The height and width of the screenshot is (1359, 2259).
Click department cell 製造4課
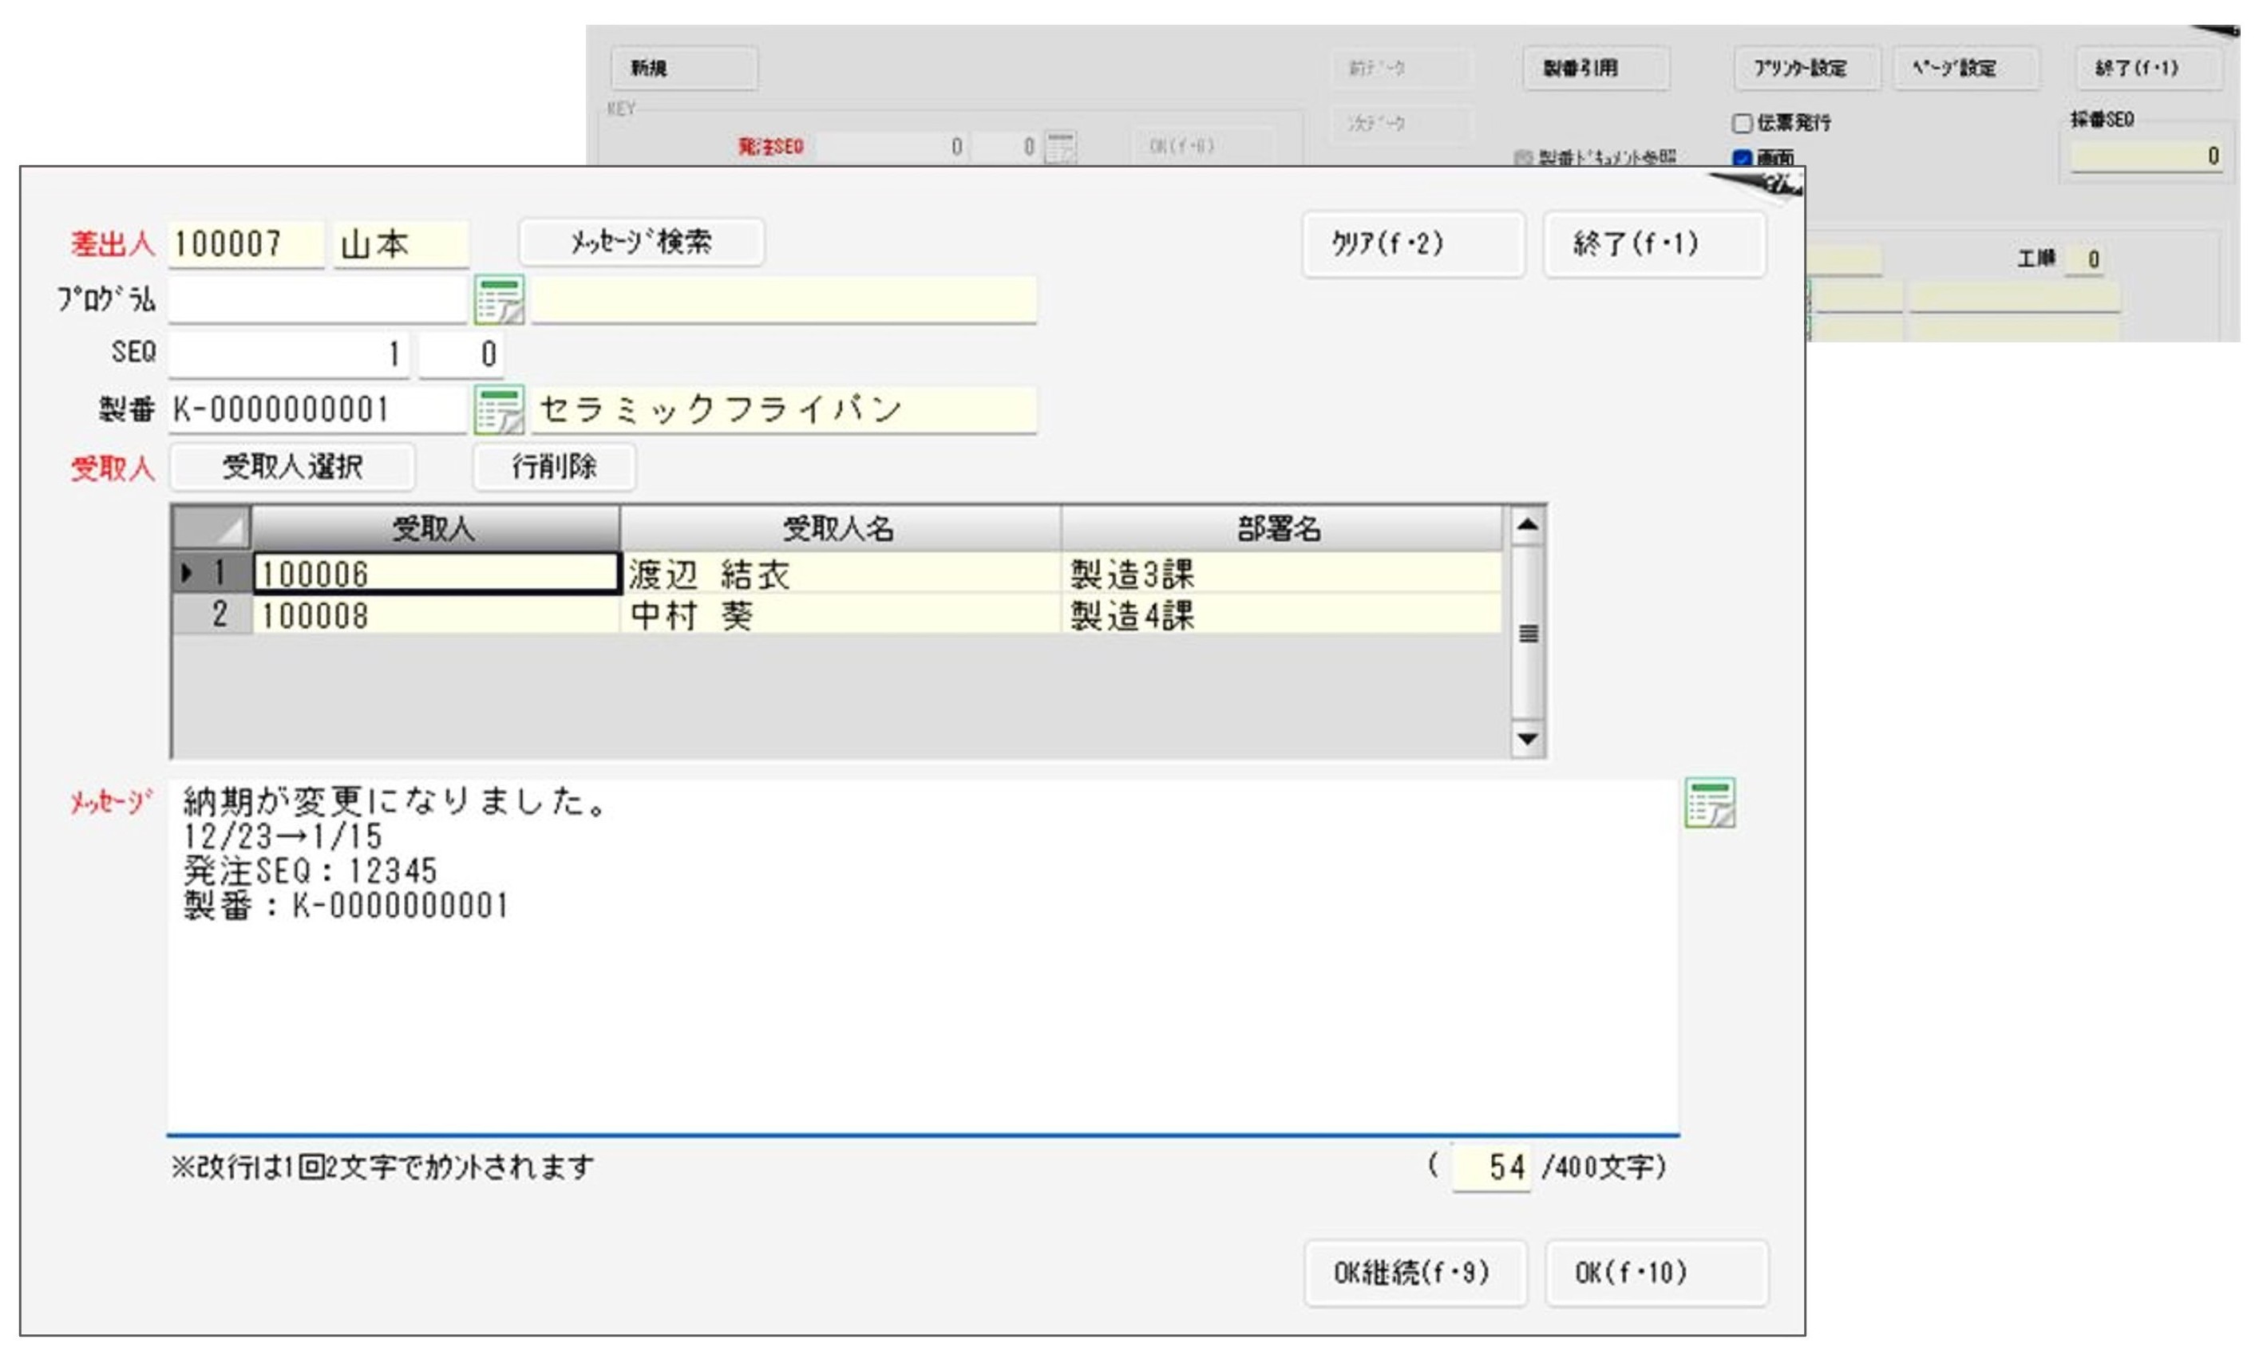(x=1282, y=614)
